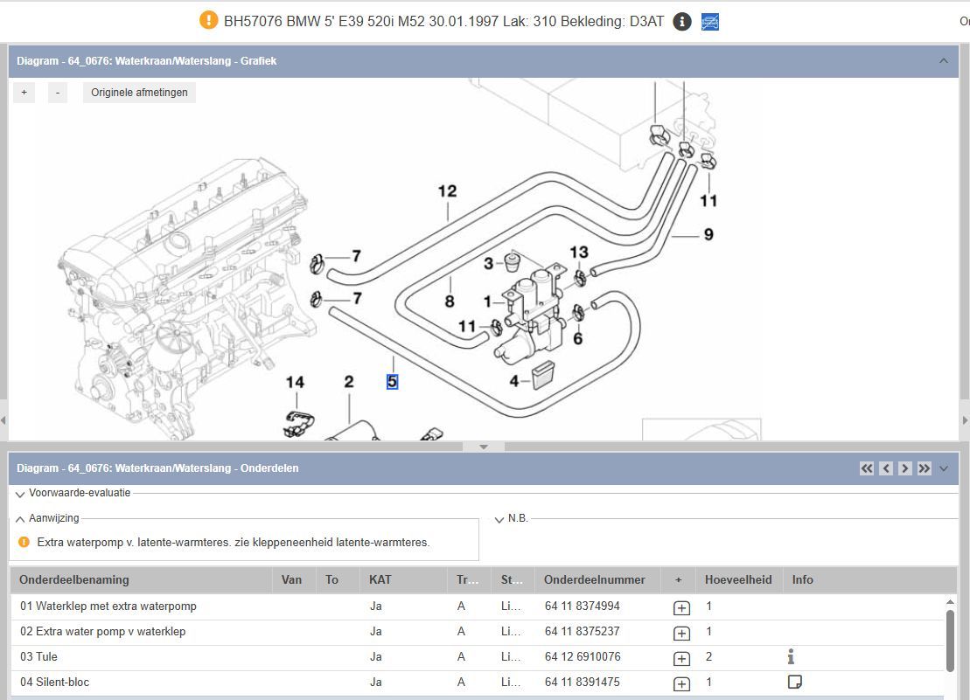
Task: Jump to last diagram with double-right arrow
Action: point(925,468)
